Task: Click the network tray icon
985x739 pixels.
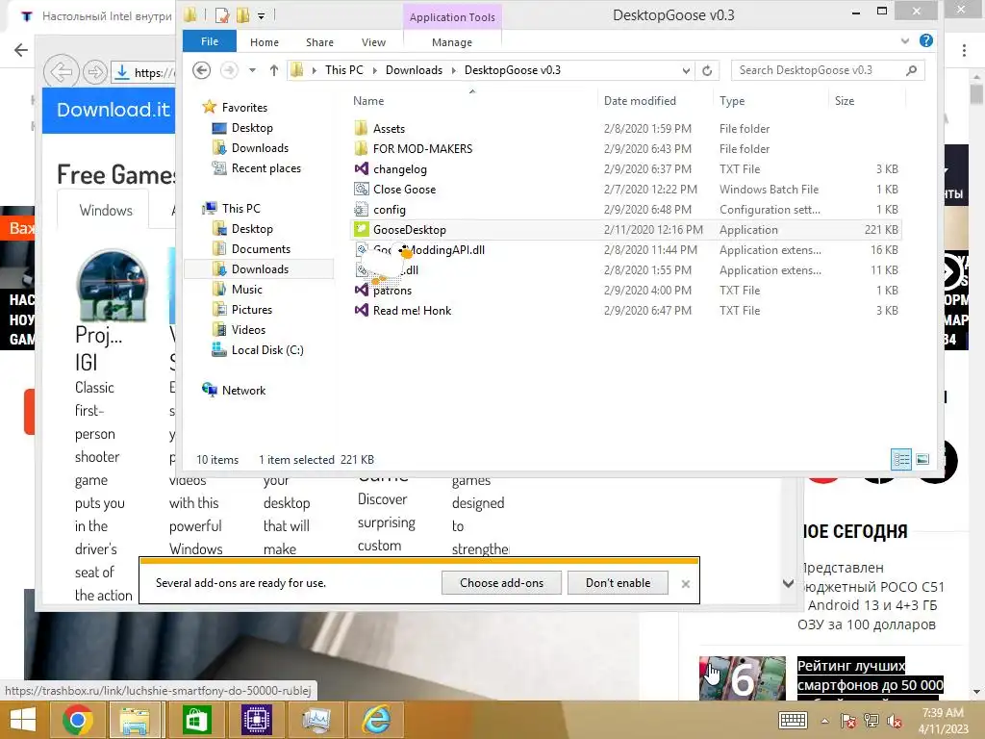Action: pos(871,721)
